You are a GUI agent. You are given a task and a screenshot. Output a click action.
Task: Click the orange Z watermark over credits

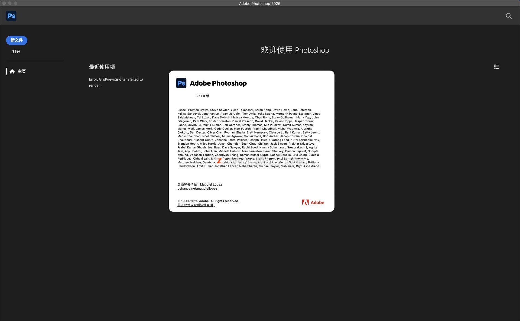(x=219, y=161)
